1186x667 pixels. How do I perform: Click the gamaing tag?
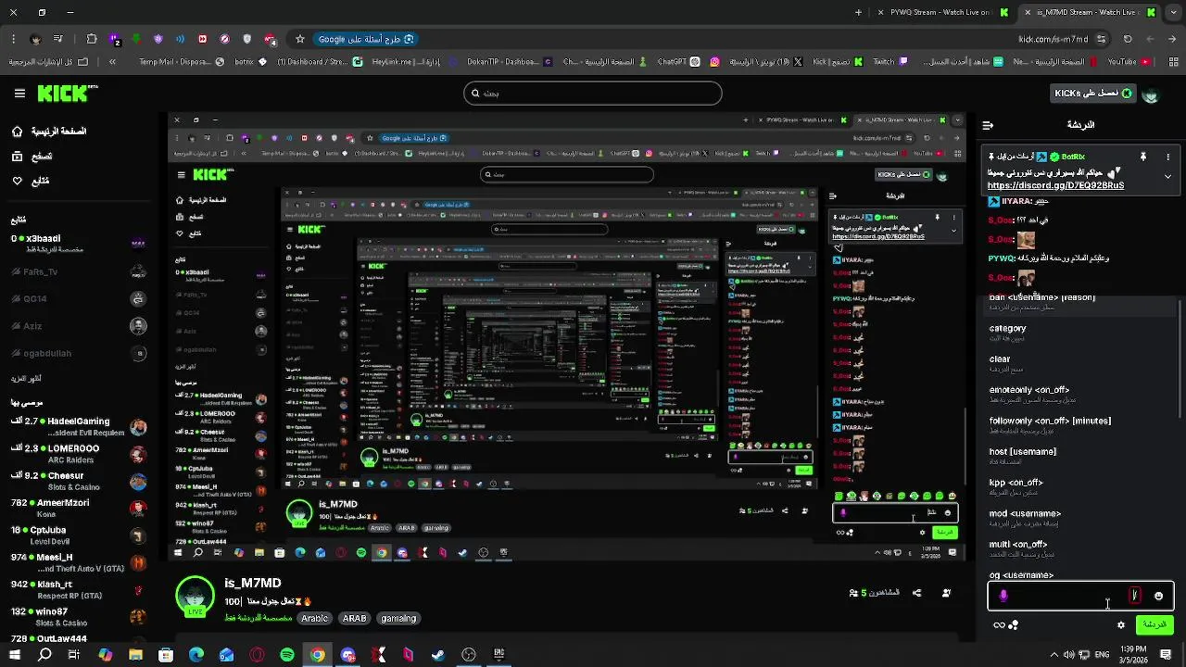(398, 619)
